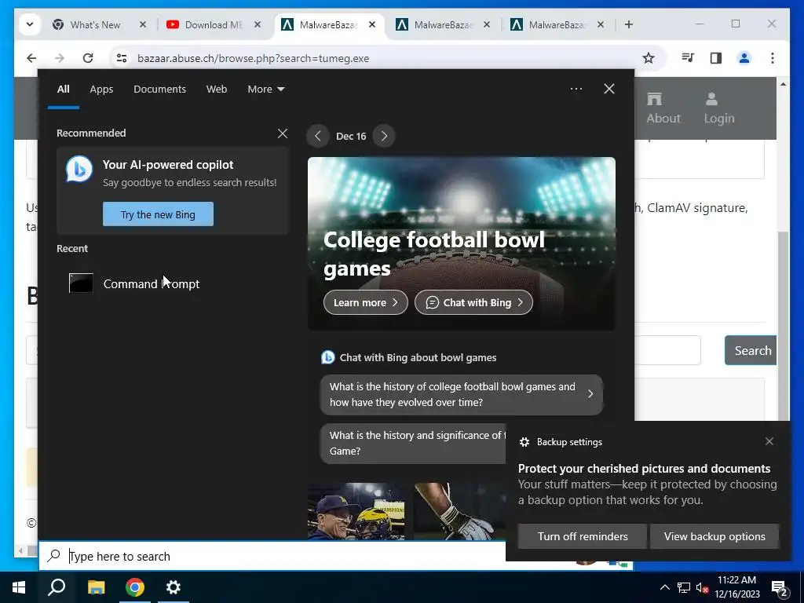Image resolution: width=804 pixels, height=603 pixels.
Task: Select the Apps search filter
Action: (x=101, y=90)
